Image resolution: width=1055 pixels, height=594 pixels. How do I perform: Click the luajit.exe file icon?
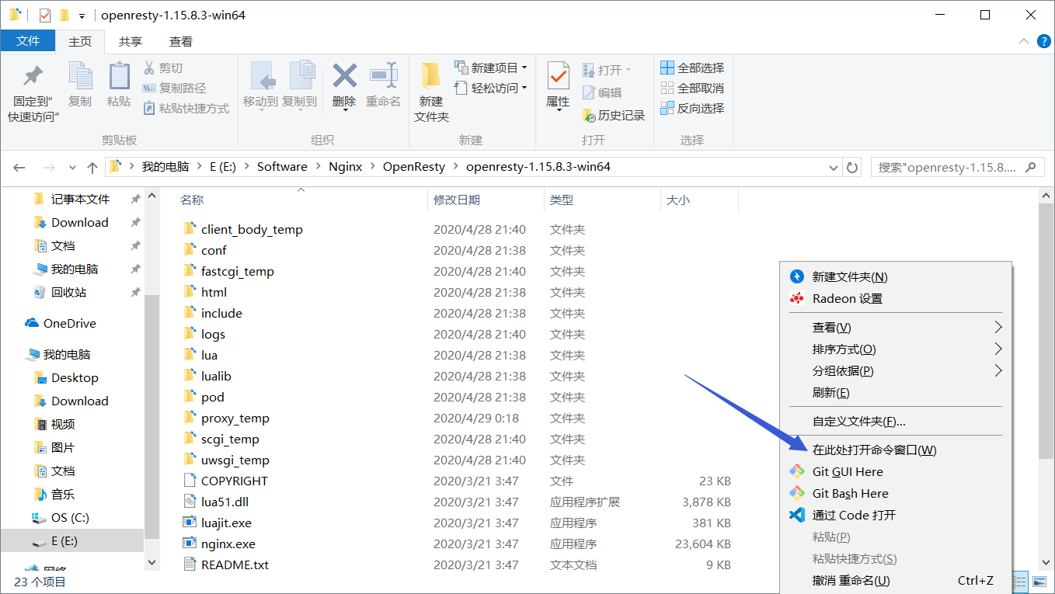pos(189,523)
